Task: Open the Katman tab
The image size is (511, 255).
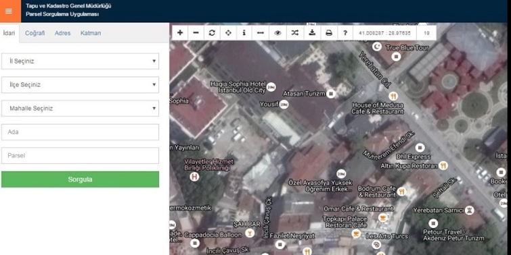Action: tap(91, 33)
